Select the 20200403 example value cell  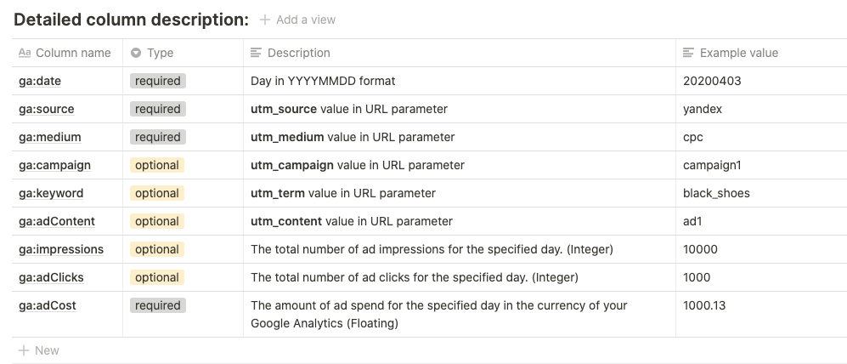point(761,81)
